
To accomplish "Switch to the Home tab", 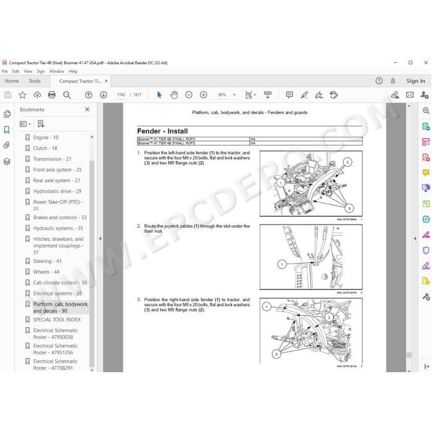I will (12, 81).
